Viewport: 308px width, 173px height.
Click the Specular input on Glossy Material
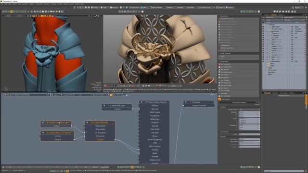pyautogui.click(x=154, y=109)
